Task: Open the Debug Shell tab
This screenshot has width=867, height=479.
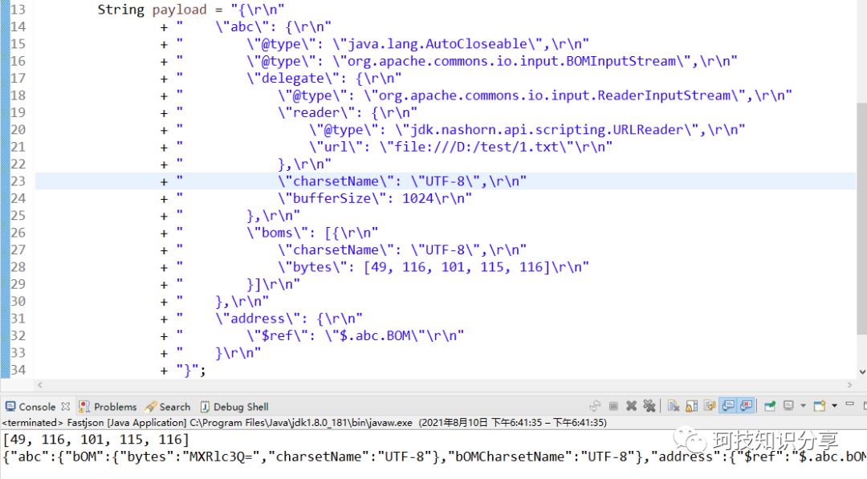Action: pos(241,407)
